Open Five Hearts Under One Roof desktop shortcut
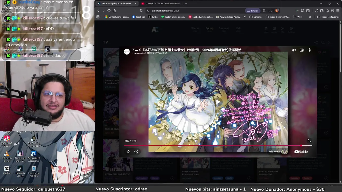Screen dimensions: 342x192 [20, 157]
